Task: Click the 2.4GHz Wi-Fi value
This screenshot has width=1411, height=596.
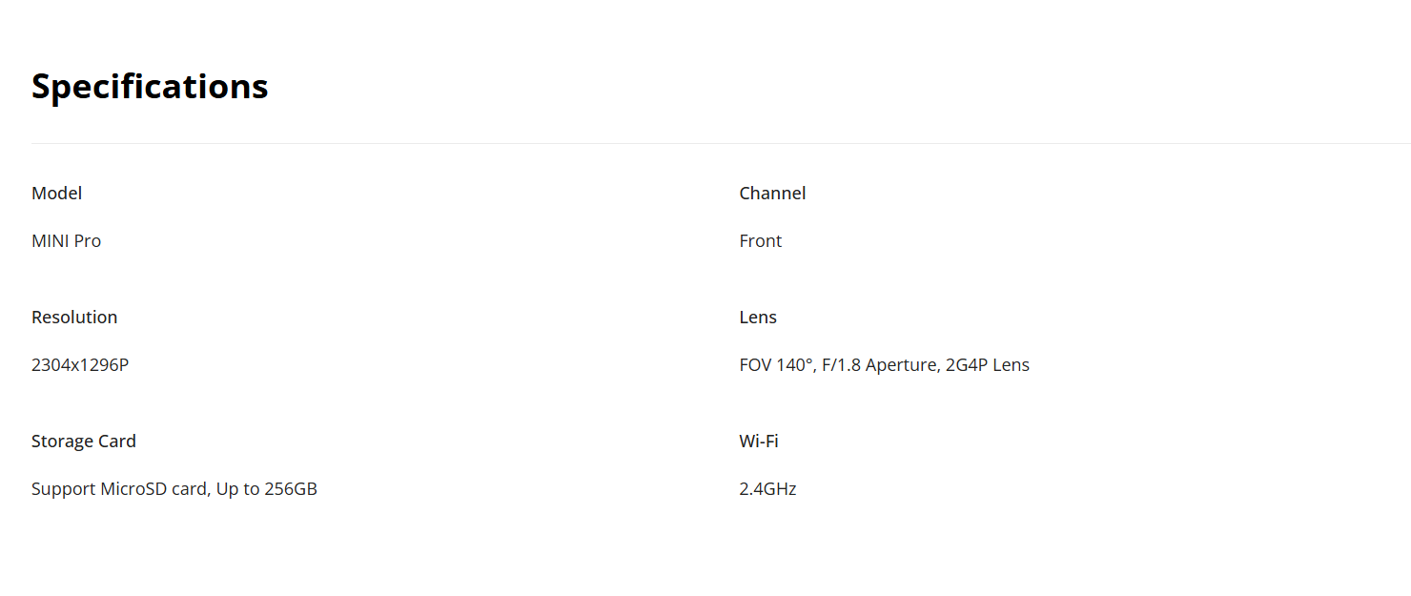Action: [767, 489]
